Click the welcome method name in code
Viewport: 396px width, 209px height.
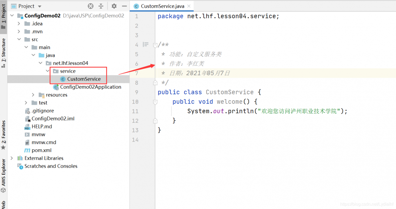coord(230,101)
